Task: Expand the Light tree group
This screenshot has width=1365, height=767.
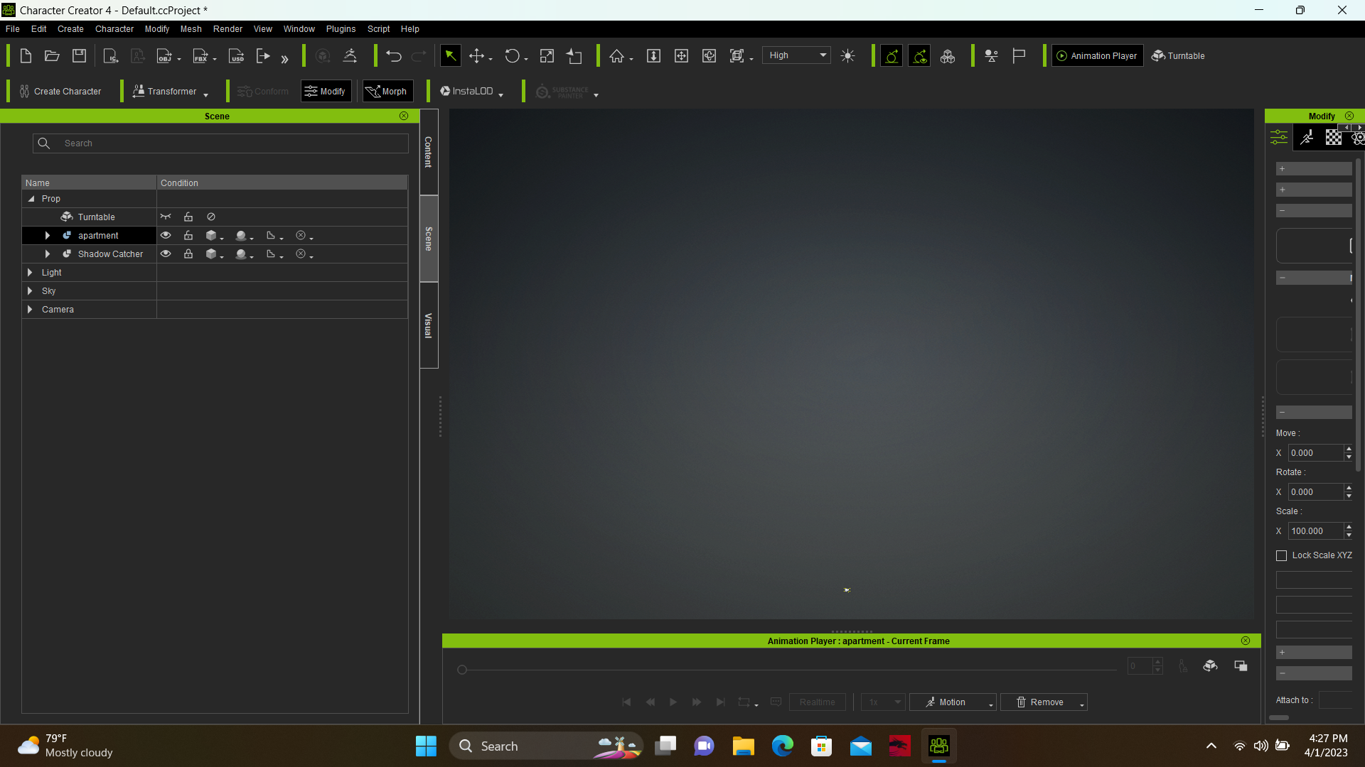Action: 29,272
